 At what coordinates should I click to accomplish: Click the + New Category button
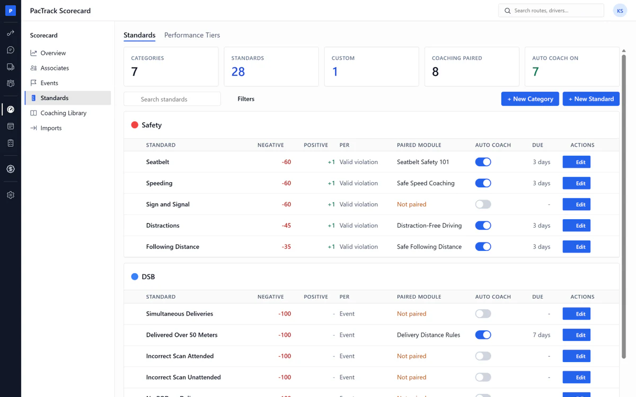coord(530,99)
